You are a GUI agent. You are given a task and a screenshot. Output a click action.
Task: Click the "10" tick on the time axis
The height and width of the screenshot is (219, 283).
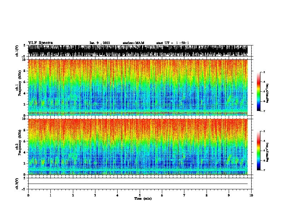coord(251,195)
